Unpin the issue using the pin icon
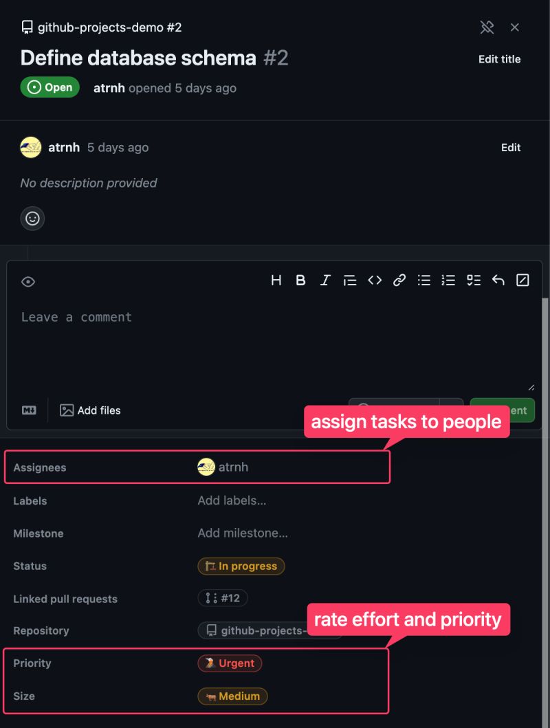The width and height of the screenshot is (550, 728). point(487,27)
